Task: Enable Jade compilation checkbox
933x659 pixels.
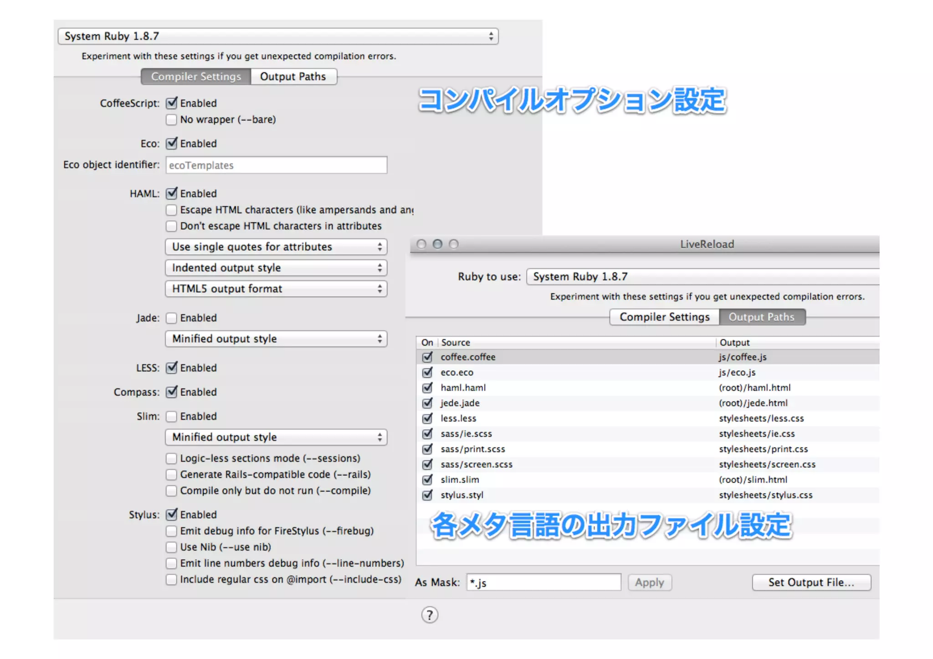Action: (172, 318)
